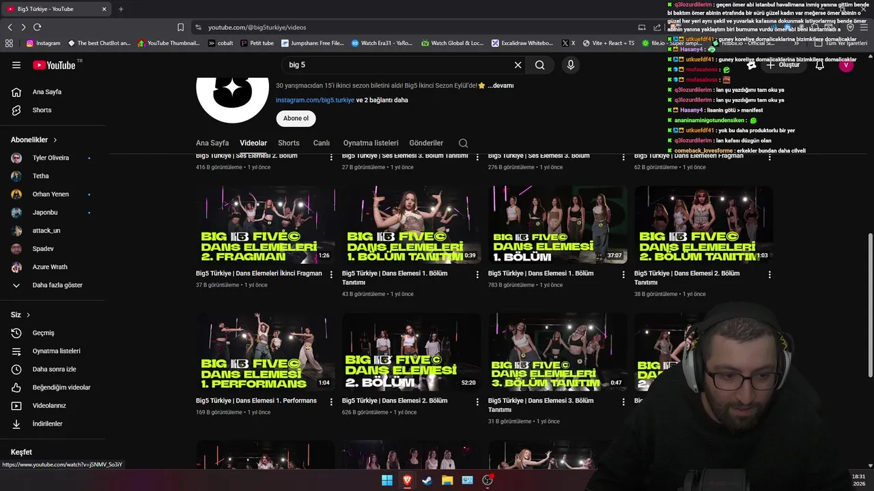Play Dans Elemesi 1. Performans thumbnail
The height and width of the screenshot is (491, 874).
pos(265,352)
